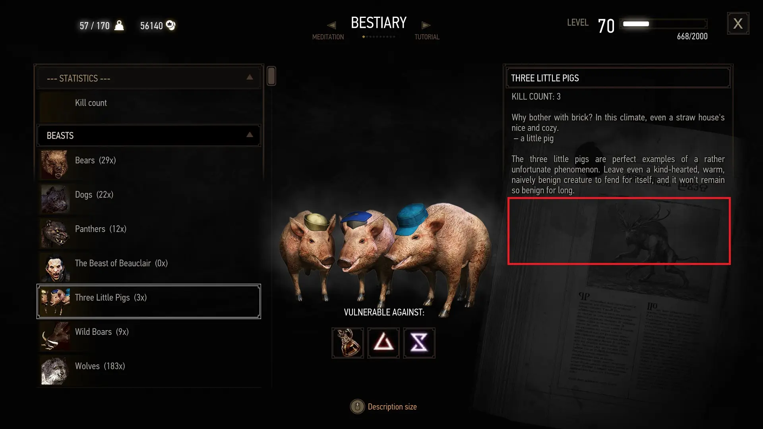Click the Bears portrait icon
763x429 pixels.
(55, 164)
